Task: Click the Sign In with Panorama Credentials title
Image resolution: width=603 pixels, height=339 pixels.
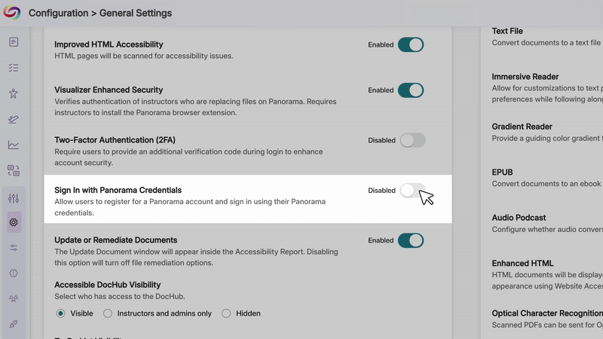Action: (118, 190)
